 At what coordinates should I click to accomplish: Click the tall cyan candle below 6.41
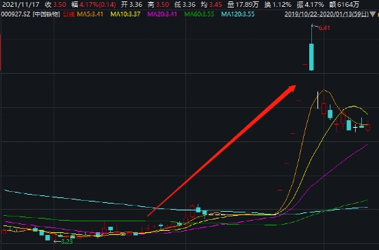pyautogui.click(x=311, y=57)
